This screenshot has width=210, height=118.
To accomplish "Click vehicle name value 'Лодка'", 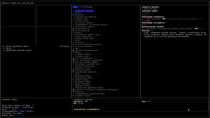I will click(x=14, y=100).
